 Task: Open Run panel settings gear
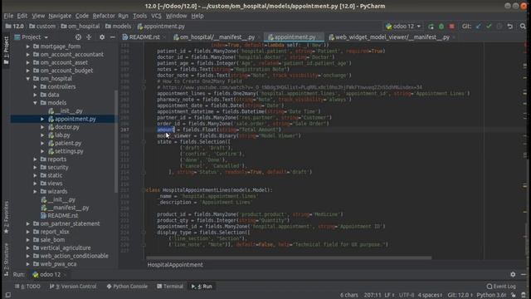[x=513, y=275]
